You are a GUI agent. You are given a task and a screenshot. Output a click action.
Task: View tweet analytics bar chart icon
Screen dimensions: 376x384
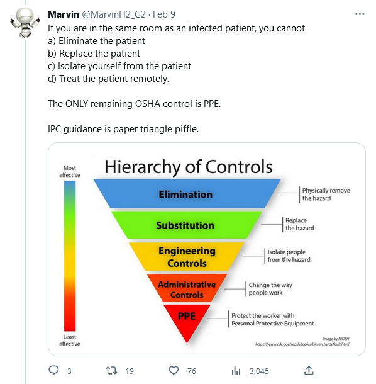(x=236, y=371)
